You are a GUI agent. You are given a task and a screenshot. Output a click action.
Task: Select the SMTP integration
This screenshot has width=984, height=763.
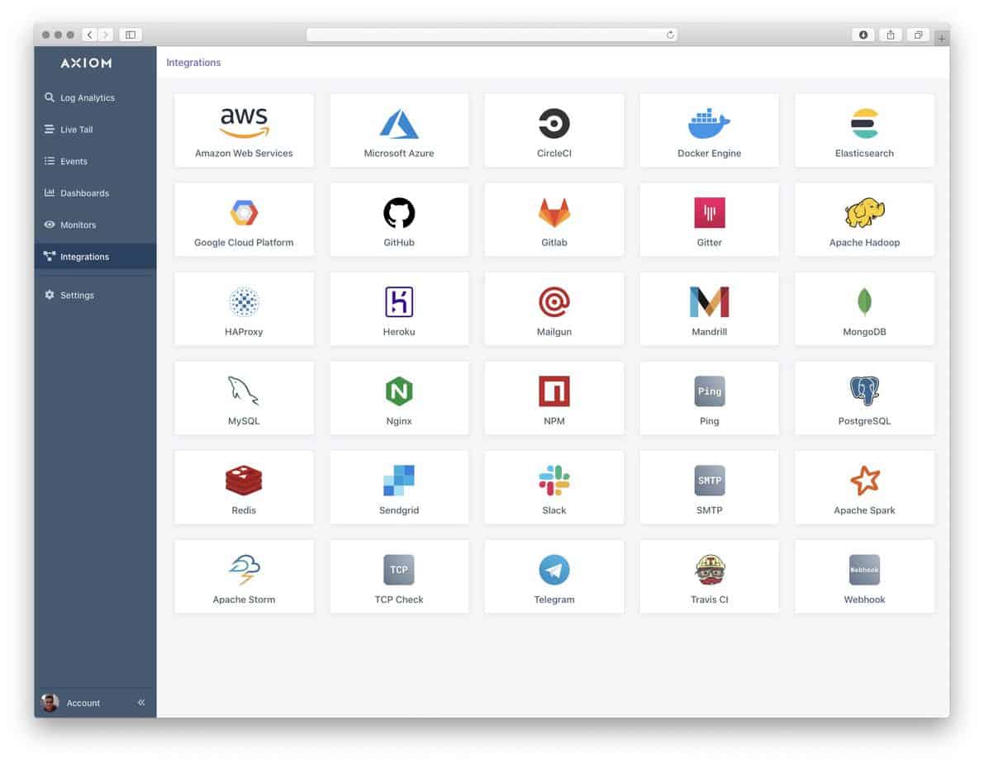(x=709, y=487)
